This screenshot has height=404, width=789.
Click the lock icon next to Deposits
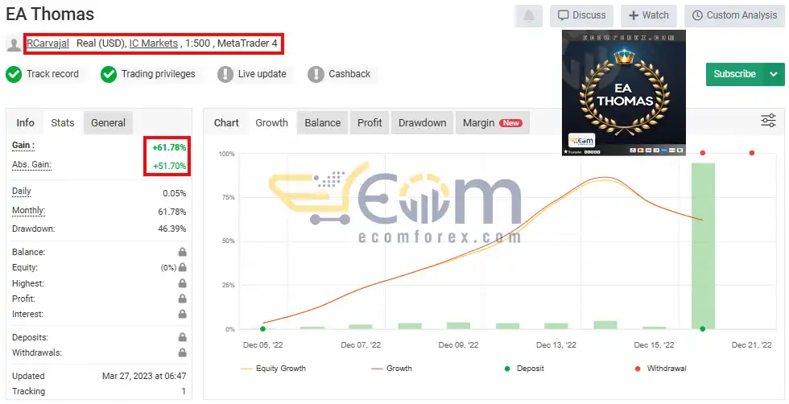tap(182, 337)
